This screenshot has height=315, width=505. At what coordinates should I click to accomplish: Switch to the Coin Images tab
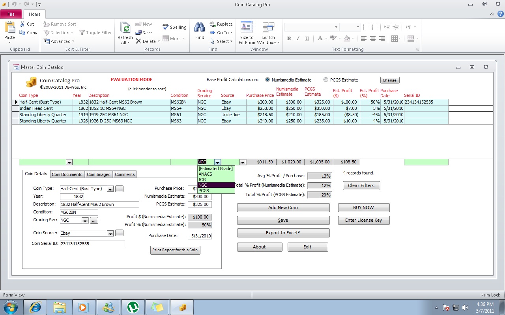[99, 174]
